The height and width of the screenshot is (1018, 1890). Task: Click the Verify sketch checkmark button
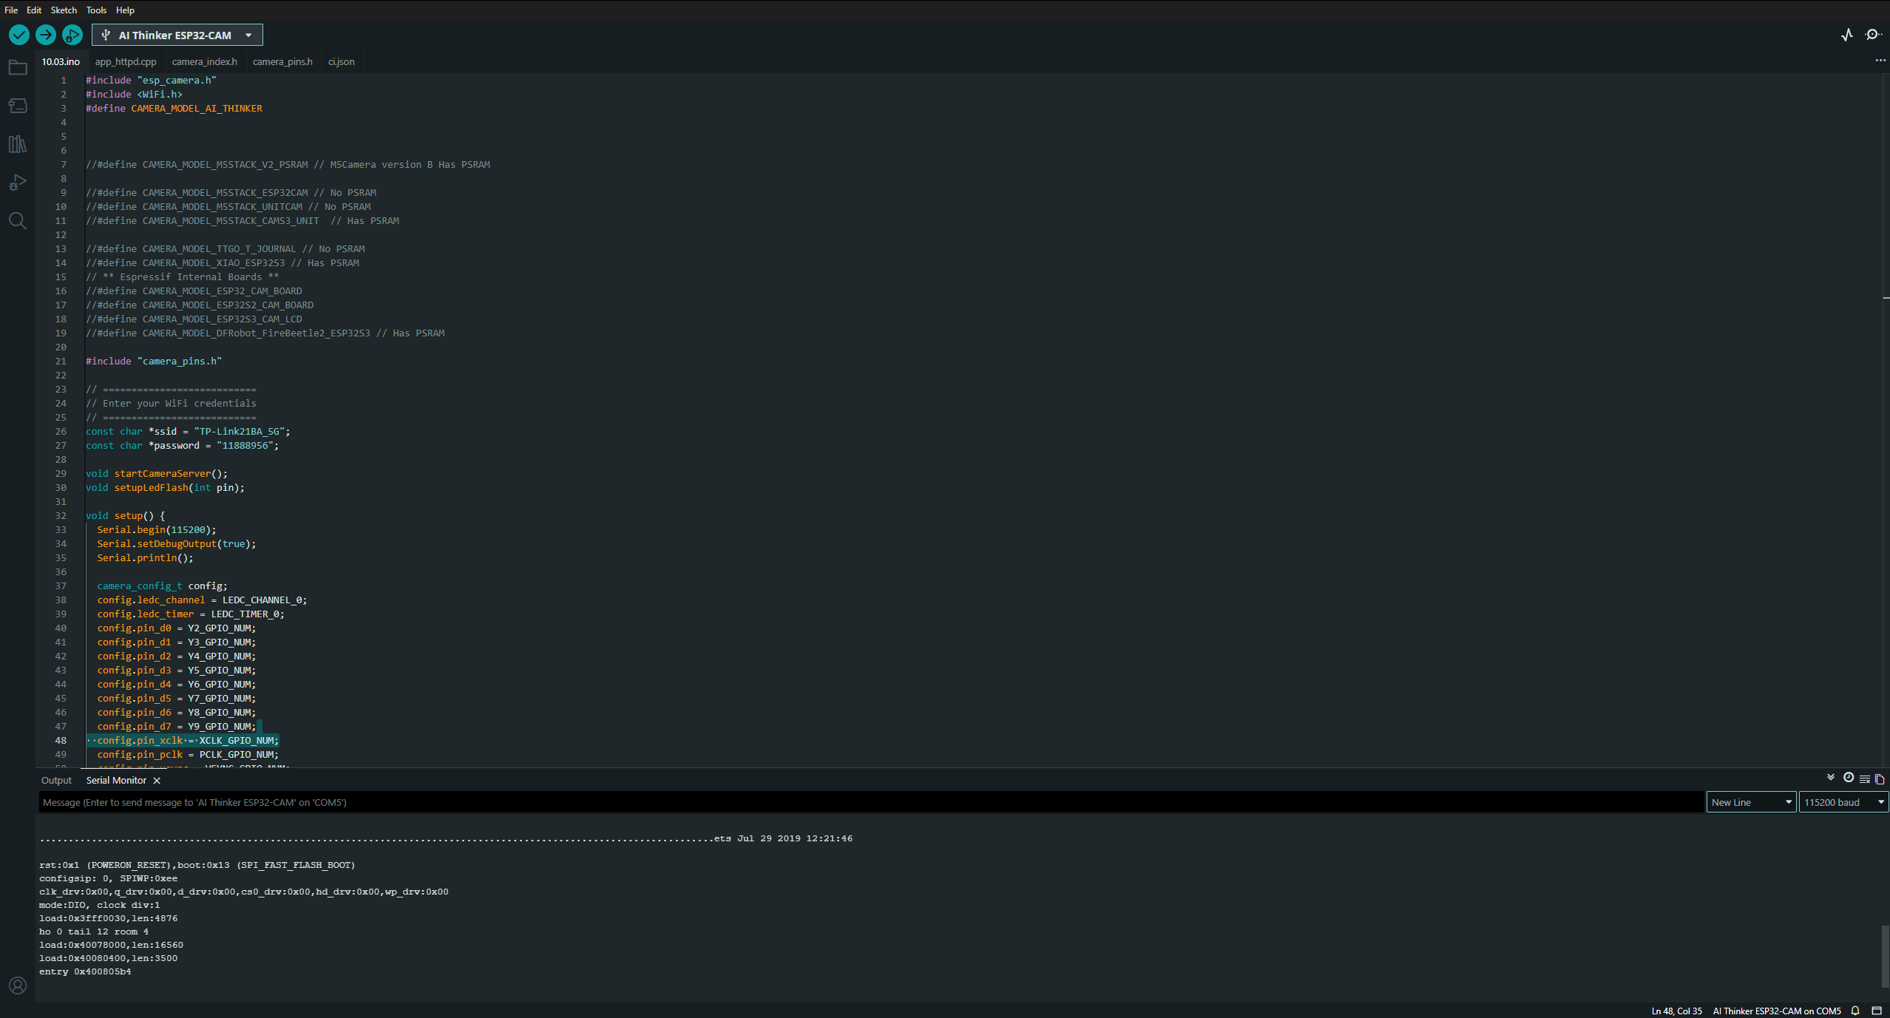pyautogui.click(x=18, y=35)
